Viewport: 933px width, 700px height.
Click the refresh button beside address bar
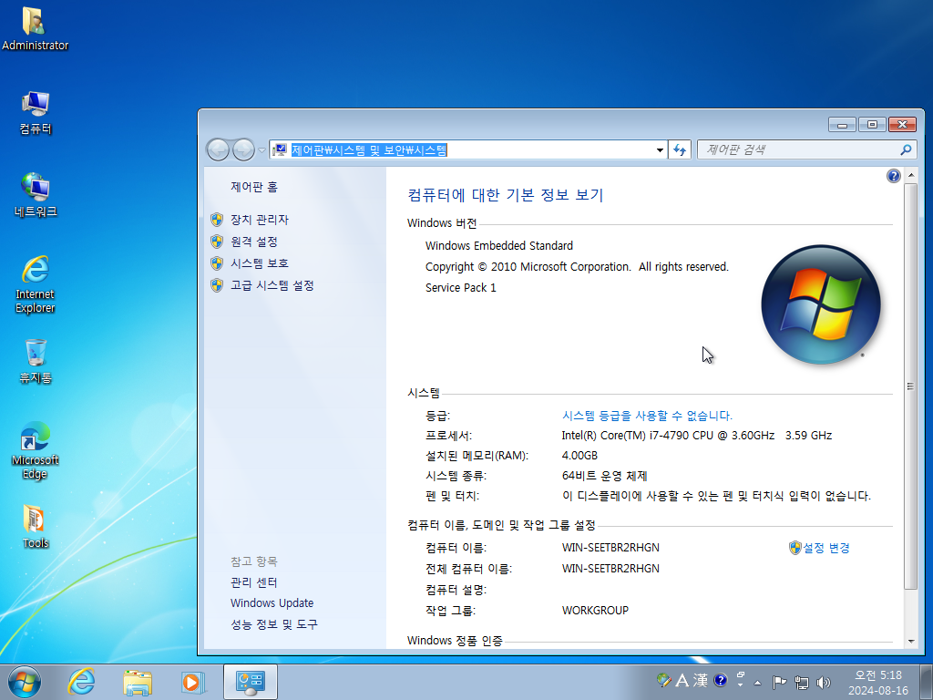pos(680,150)
